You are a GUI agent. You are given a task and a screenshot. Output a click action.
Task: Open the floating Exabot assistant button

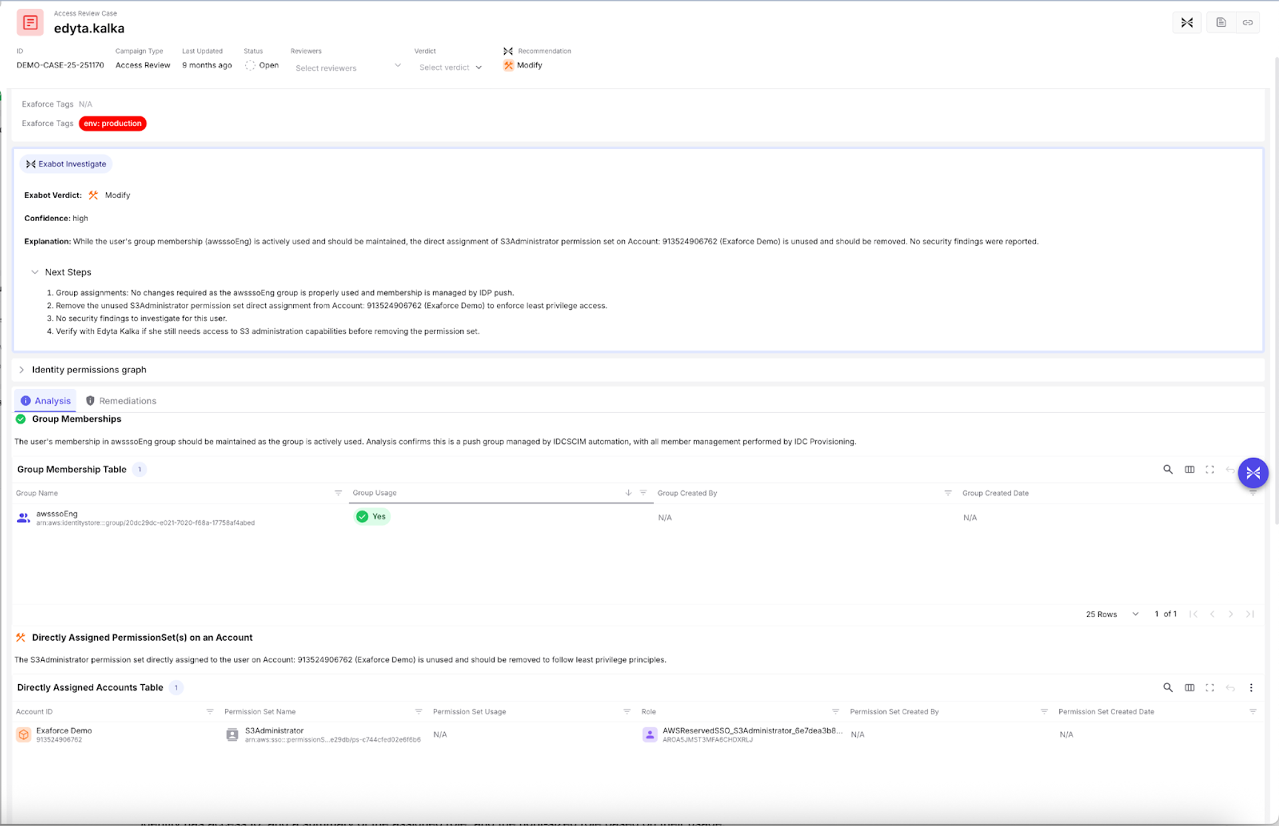[x=1253, y=473]
